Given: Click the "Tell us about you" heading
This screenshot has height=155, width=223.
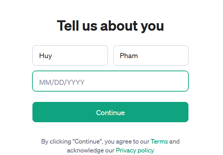Looking at the screenshot, I should tap(110, 26).
